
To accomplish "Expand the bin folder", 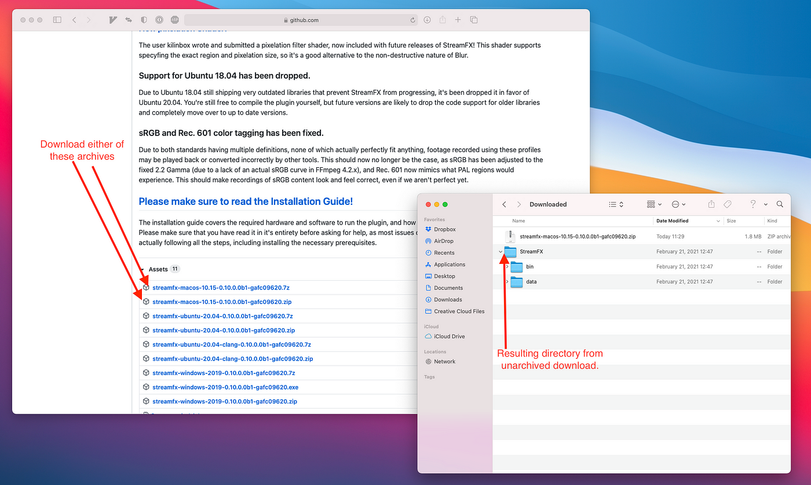I will click(507, 267).
